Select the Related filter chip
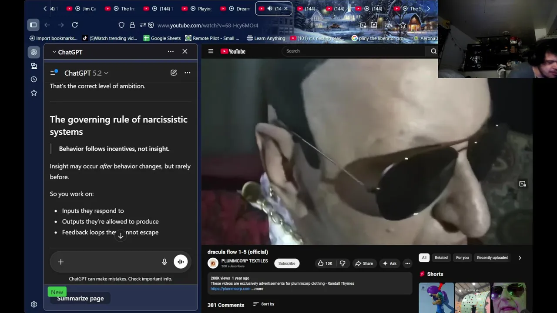 click(441, 258)
